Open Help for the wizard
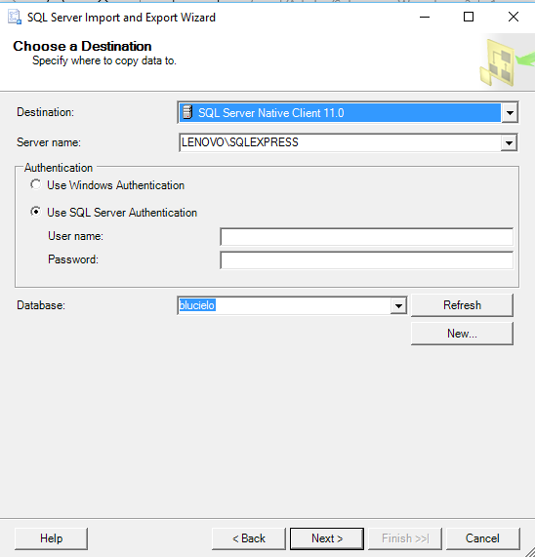The width and height of the screenshot is (535, 557). [51, 538]
